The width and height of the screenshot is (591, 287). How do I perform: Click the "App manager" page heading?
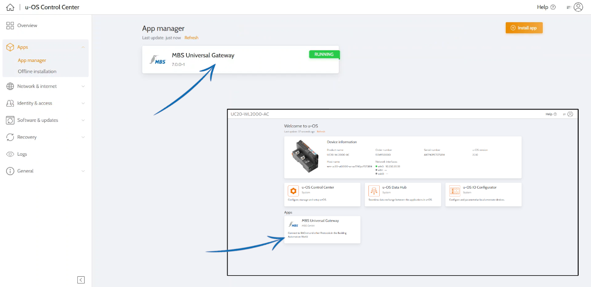164,29
